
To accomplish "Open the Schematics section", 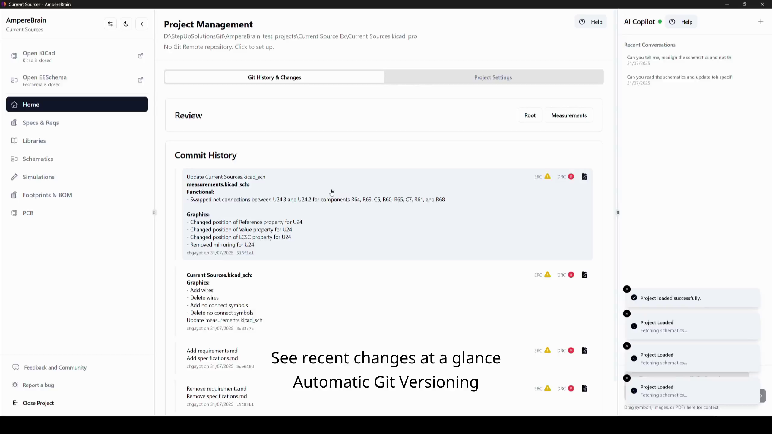I will point(77,159).
